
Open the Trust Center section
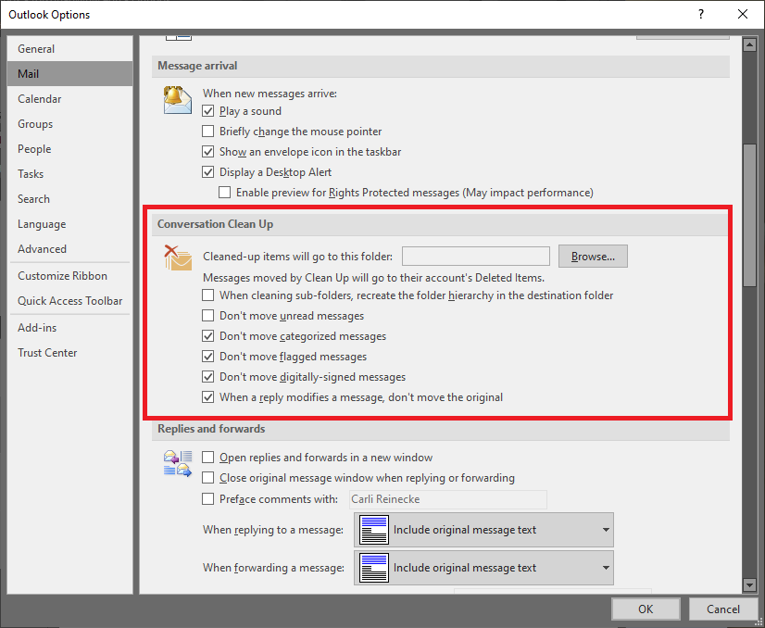[x=47, y=353]
